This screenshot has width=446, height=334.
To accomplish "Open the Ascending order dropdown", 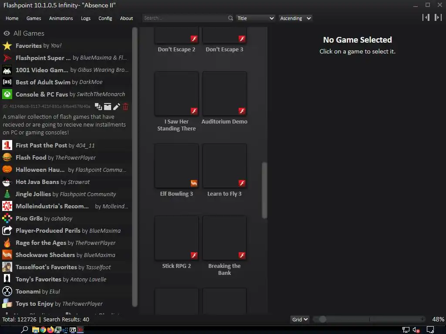I will 295,18.
